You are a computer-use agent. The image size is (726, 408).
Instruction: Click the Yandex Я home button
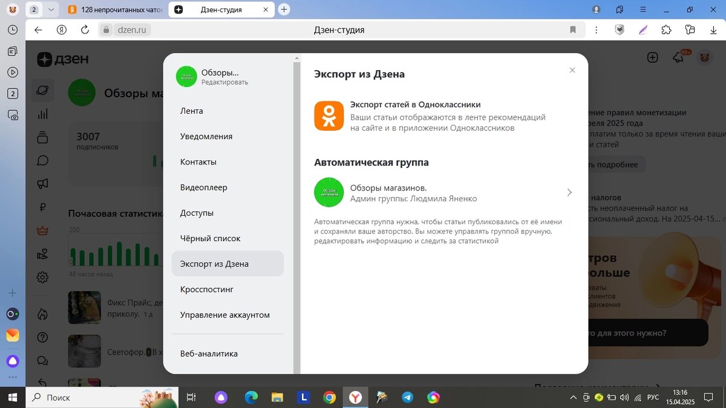coord(61,30)
